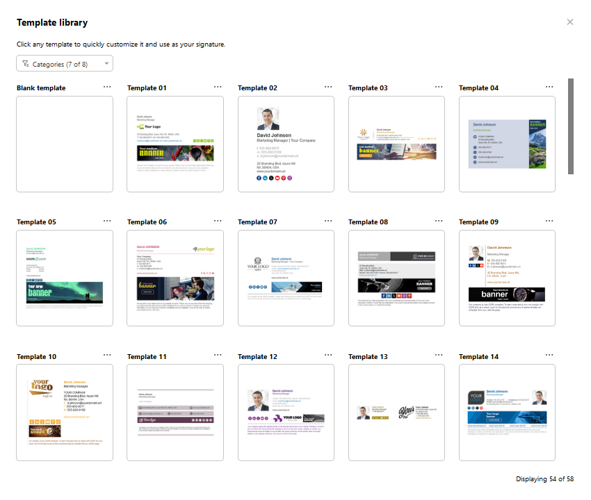The height and width of the screenshot is (500, 591).
Task: Click the ellipsis menu for Template 12
Action: [x=328, y=356]
